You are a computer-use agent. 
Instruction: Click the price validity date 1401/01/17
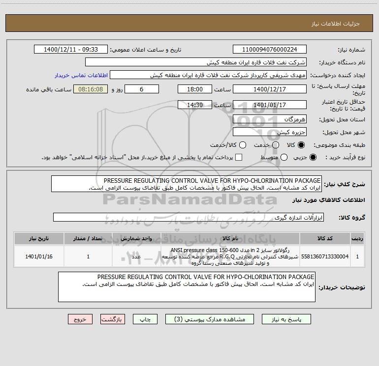tap(270, 105)
